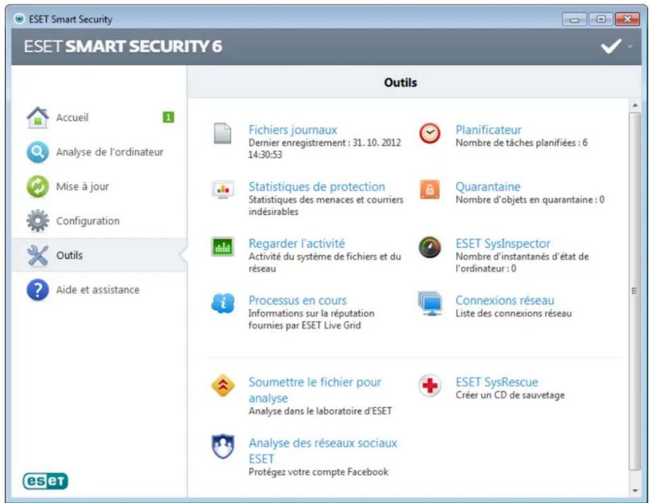Minimize the ESET Smart Security window
Viewport: 650px width, 503px height.
coord(574,19)
